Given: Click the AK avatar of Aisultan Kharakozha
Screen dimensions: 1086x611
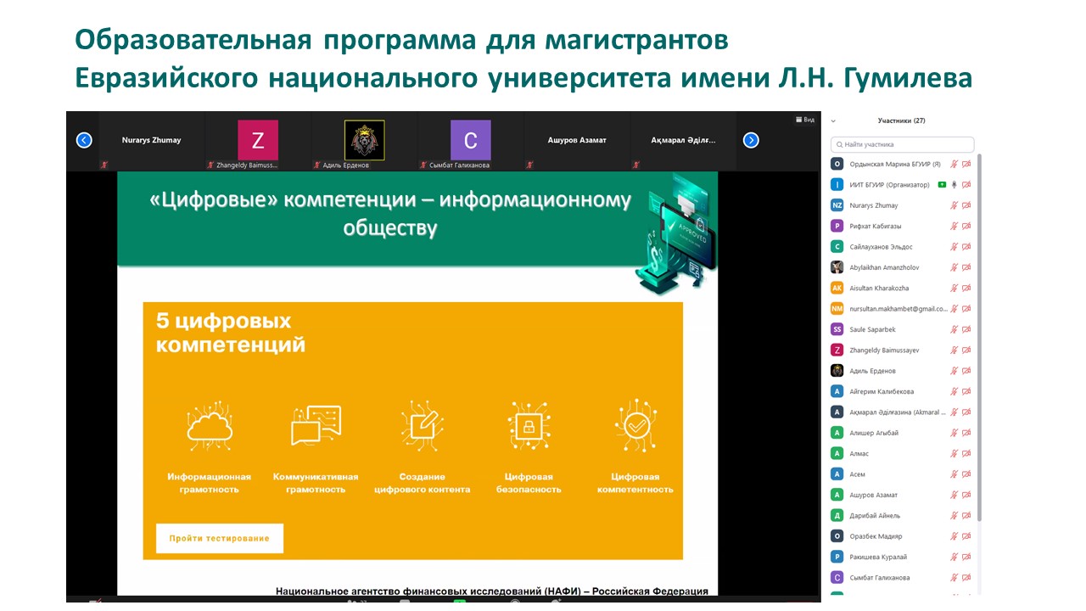Looking at the screenshot, I should click(x=837, y=289).
